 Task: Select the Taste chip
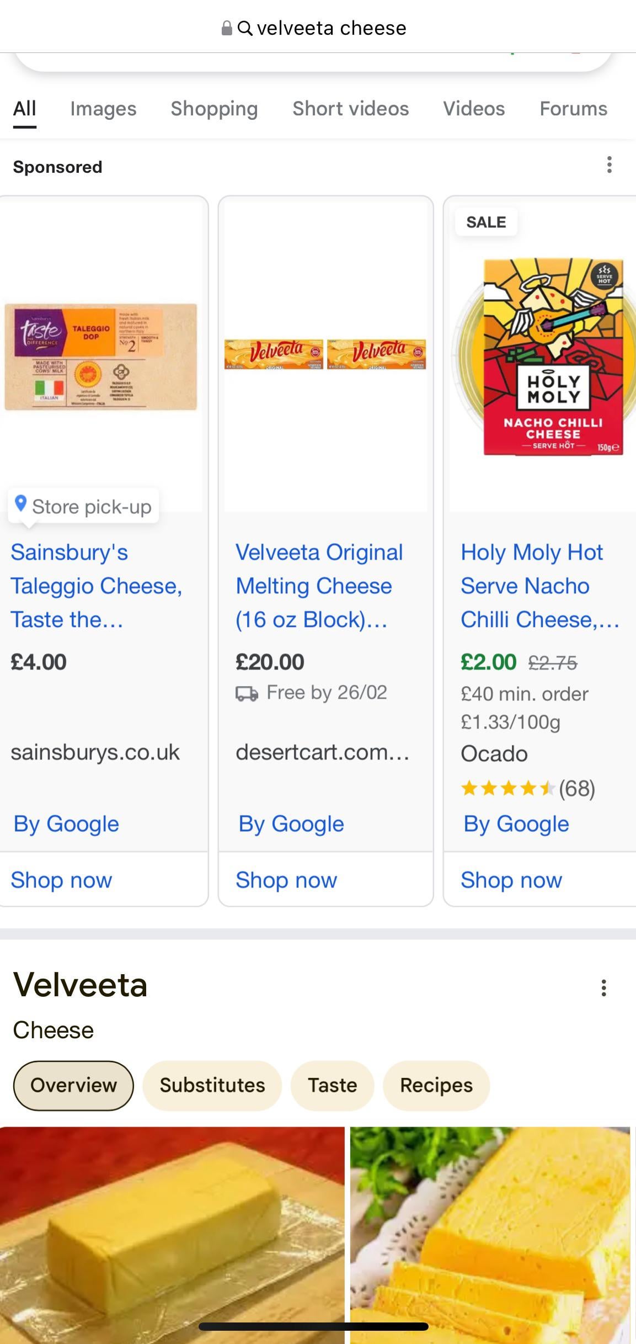tap(332, 1085)
